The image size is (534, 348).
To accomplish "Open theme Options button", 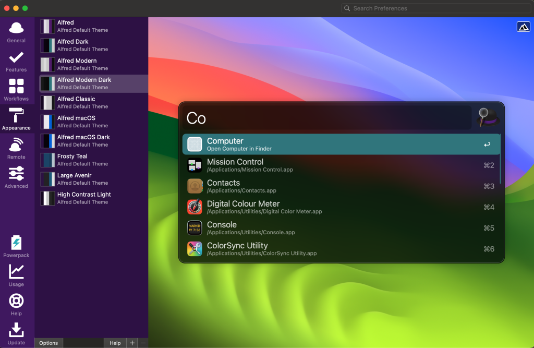I will click(x=48, y=343).
